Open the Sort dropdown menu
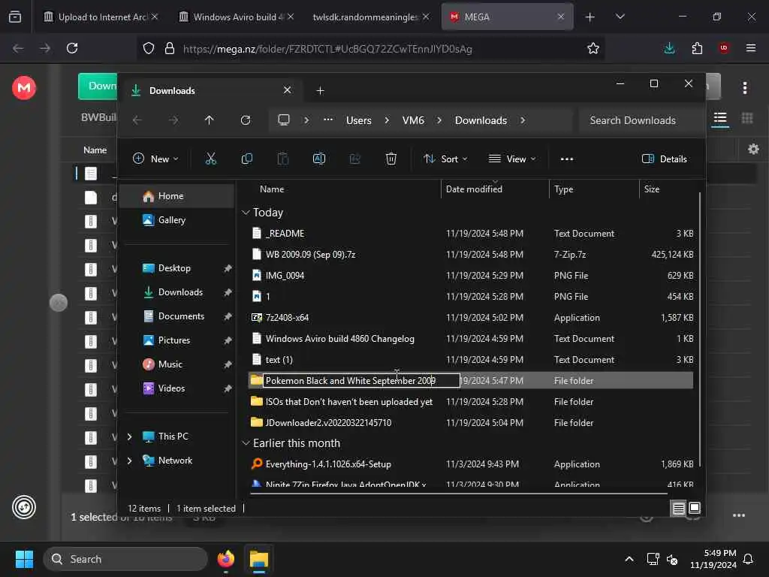Viewport: 769px width, 577px height. [445, 159]
